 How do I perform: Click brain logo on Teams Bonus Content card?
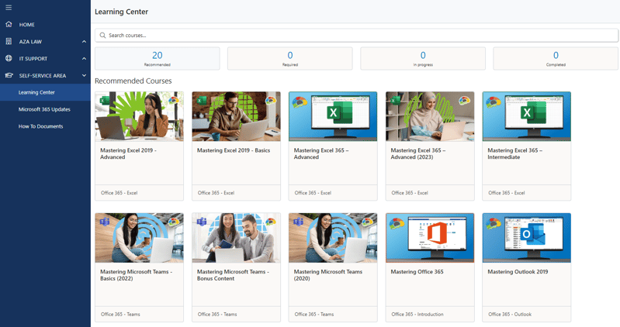coord(271,222)
